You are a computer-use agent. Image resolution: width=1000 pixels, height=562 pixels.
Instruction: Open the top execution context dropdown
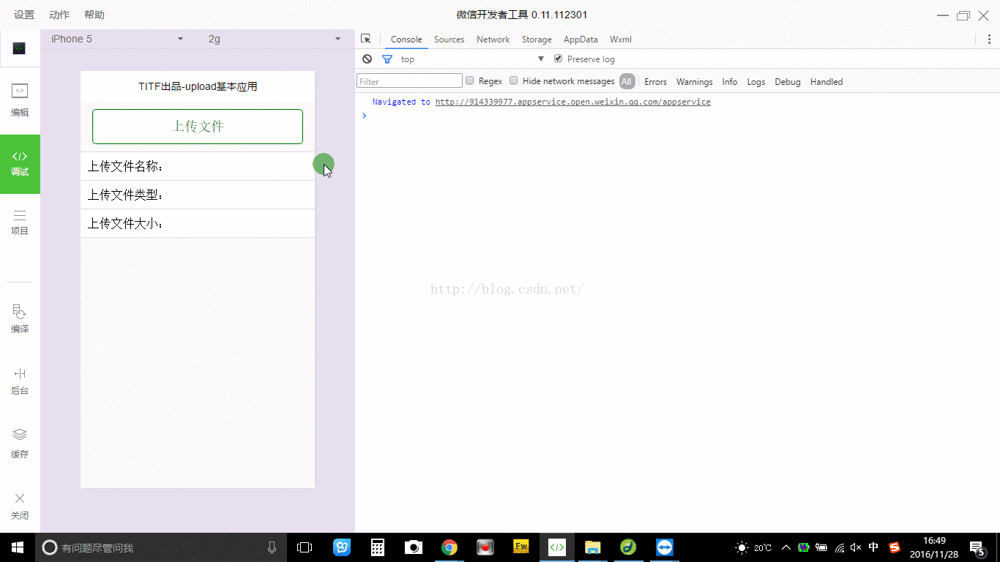(472, 59)
